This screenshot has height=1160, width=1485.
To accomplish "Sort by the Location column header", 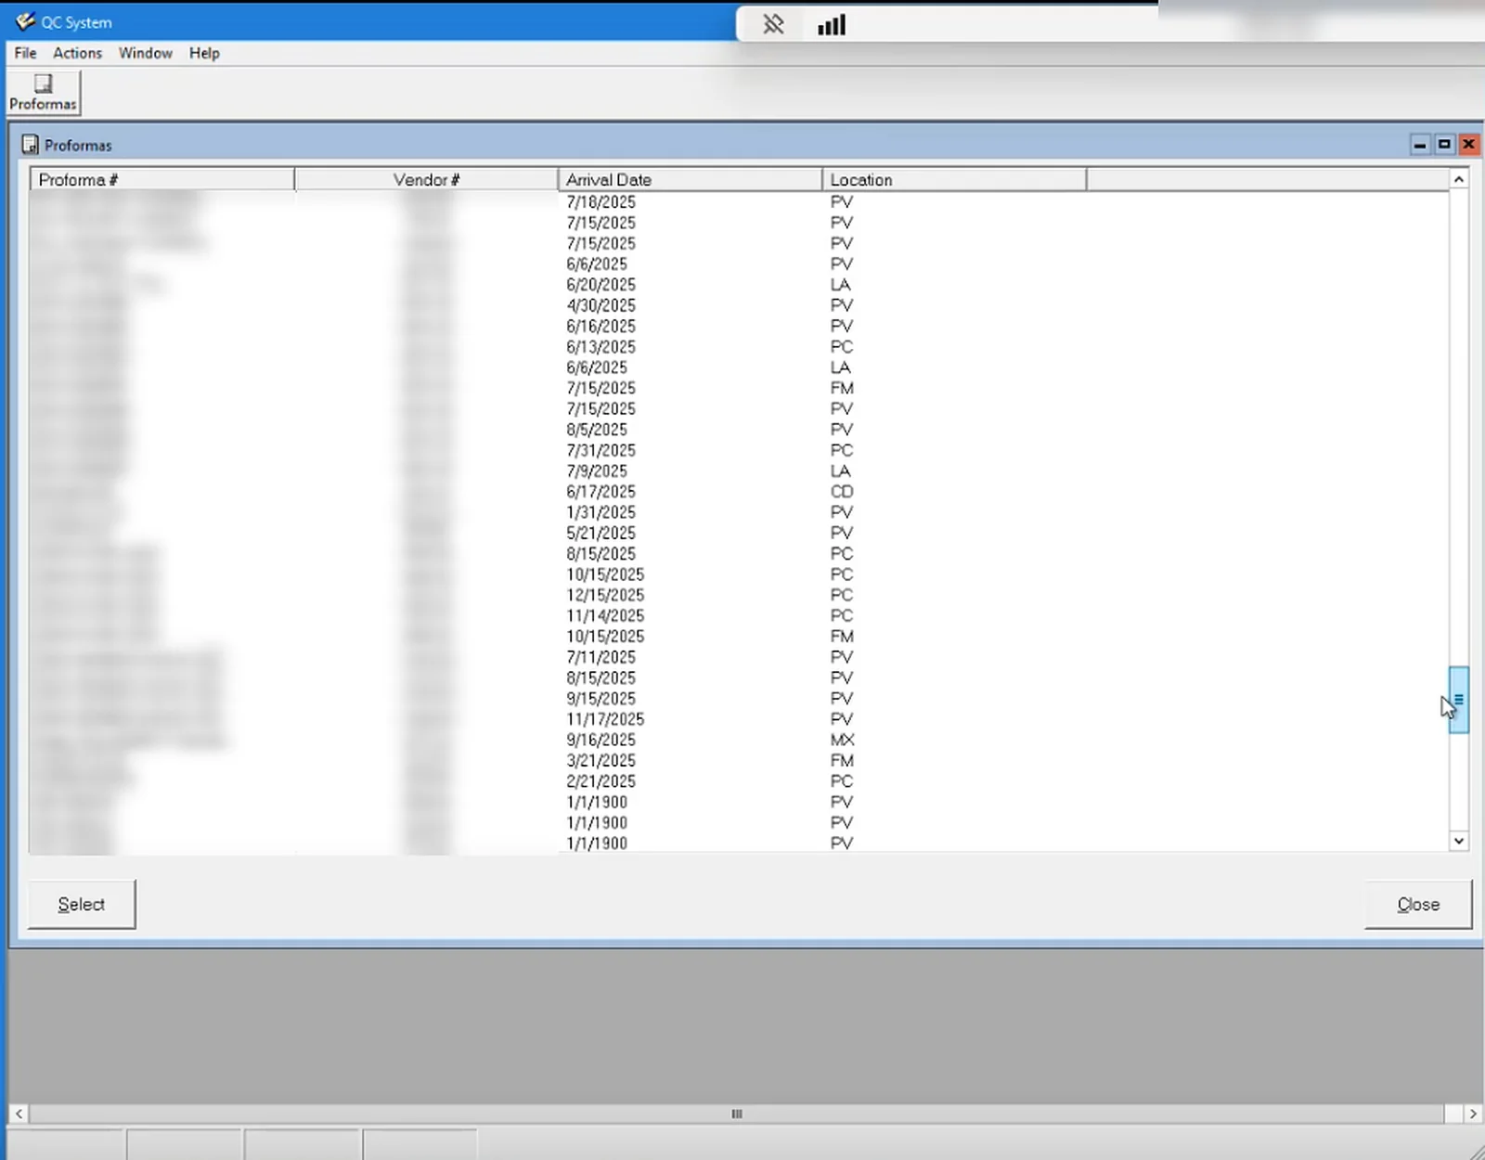I will pyautogui.click(x=954, y=179).
